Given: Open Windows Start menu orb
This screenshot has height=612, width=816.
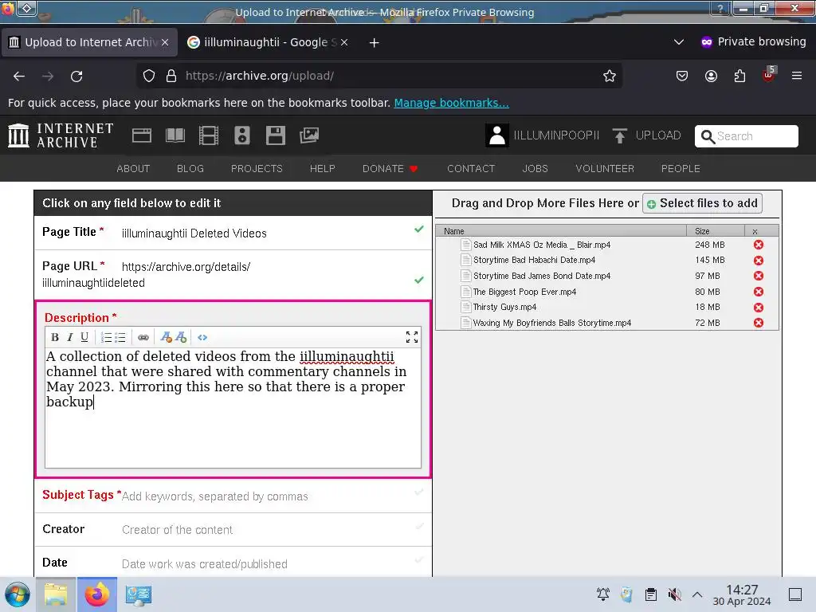Looking at the screenshot, I should click(x=17, y=594).
